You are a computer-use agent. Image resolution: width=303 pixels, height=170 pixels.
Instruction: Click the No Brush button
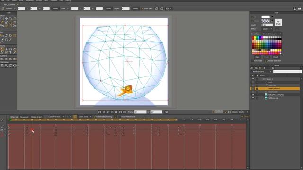[278, 23]
